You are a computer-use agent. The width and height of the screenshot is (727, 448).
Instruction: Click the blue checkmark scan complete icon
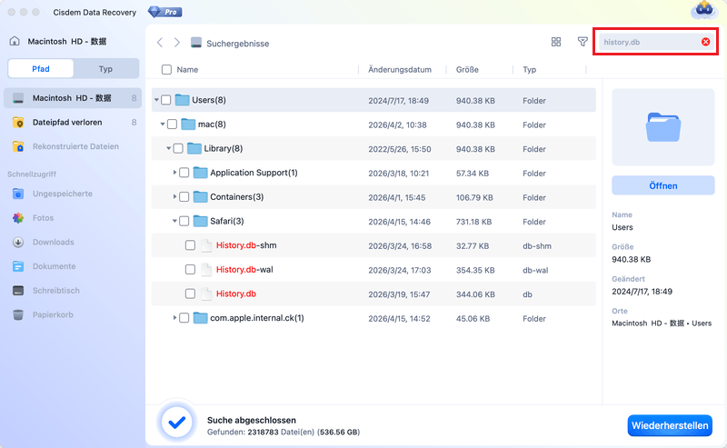[176, 423]
